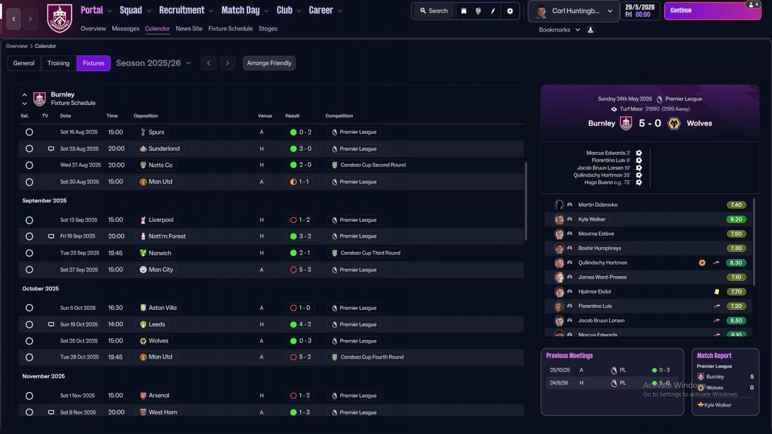Image resolution: width=772 pixels, height=434 pixels.
Task: Click the Burnley crest in match summary
Action: click(x=626, y=124)
